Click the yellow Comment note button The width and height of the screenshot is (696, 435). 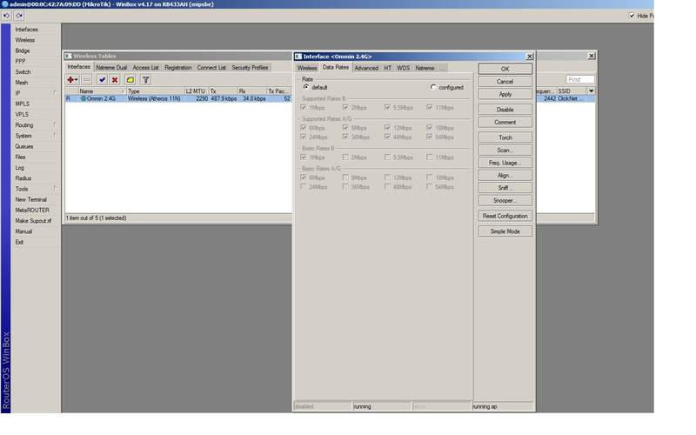click(130, 80)
